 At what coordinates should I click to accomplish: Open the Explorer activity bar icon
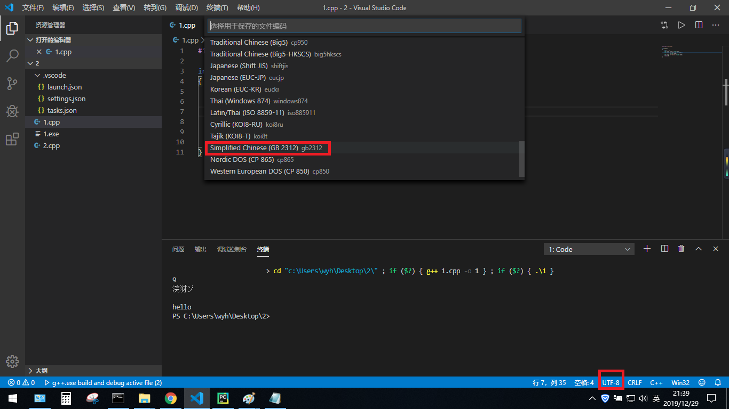pos(12,27)
